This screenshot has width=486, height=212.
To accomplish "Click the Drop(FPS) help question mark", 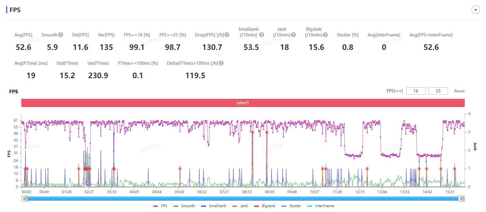I will (x=227, y=35).
